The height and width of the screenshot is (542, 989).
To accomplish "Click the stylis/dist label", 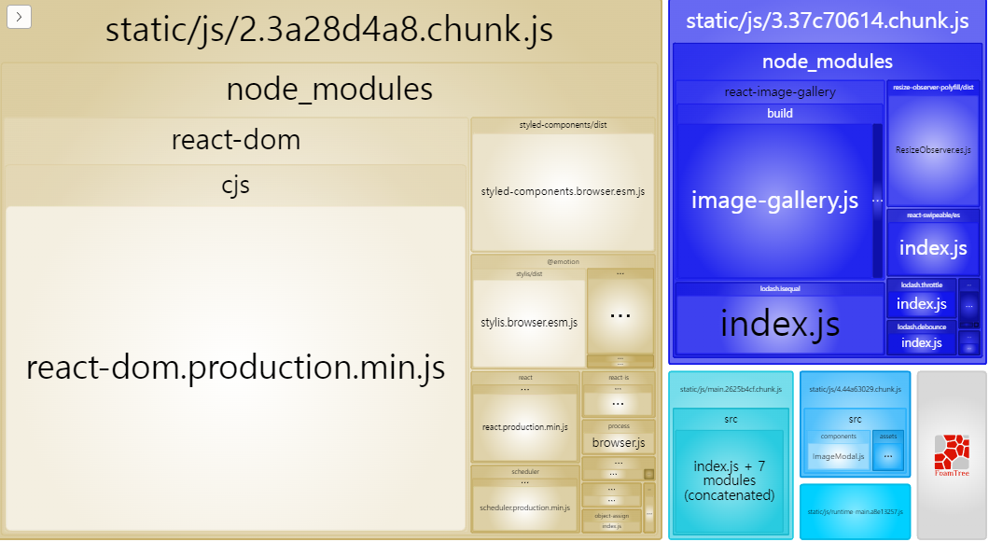I will coord(529,274).
